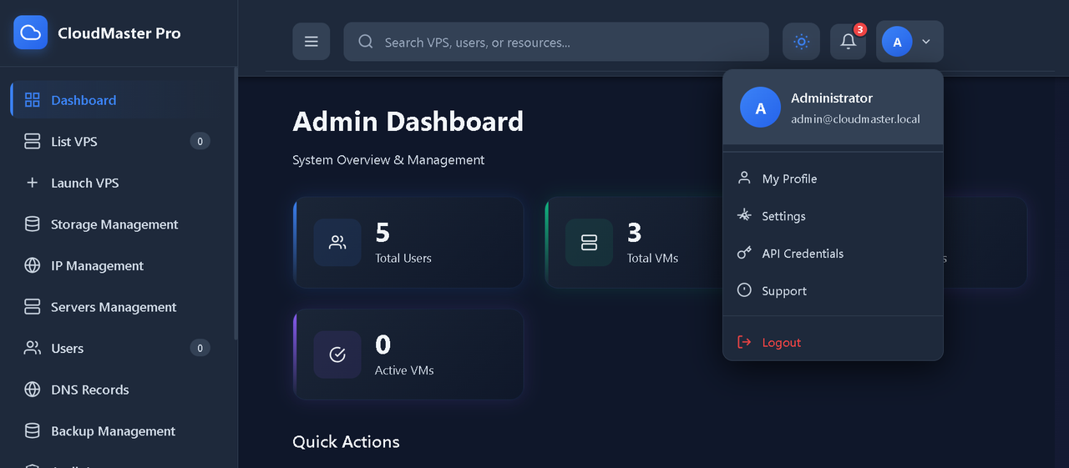Open the Users section in the sidebar
1069x468 pixels.
pyautogui.click(x=119, y=348)
